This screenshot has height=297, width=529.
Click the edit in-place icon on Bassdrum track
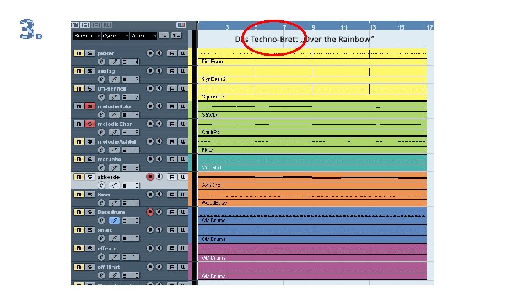pyautogui.click(x=115, y=221)
